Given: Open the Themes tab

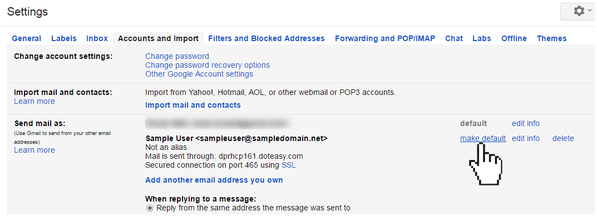Looking at the screenshot, I should pyautogui.click(x=552, y=38).
